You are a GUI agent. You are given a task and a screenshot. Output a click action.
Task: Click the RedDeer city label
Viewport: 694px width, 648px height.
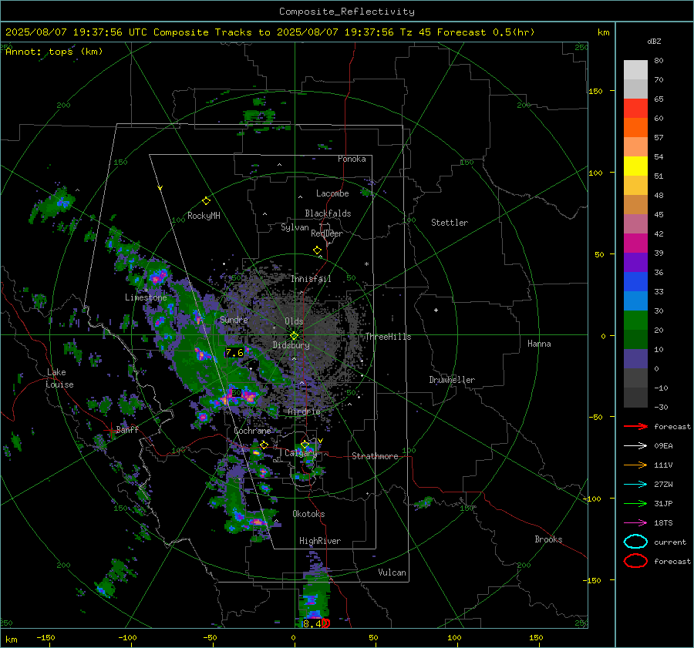click(327, 233)
